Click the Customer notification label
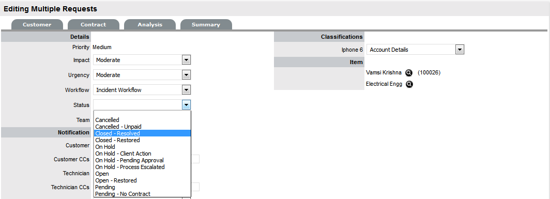Viewport: 550px width, 199px height. point(78,145)
